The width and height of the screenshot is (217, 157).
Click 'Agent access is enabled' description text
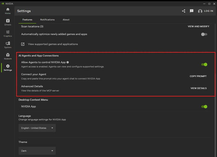click(x=62, y=66)
